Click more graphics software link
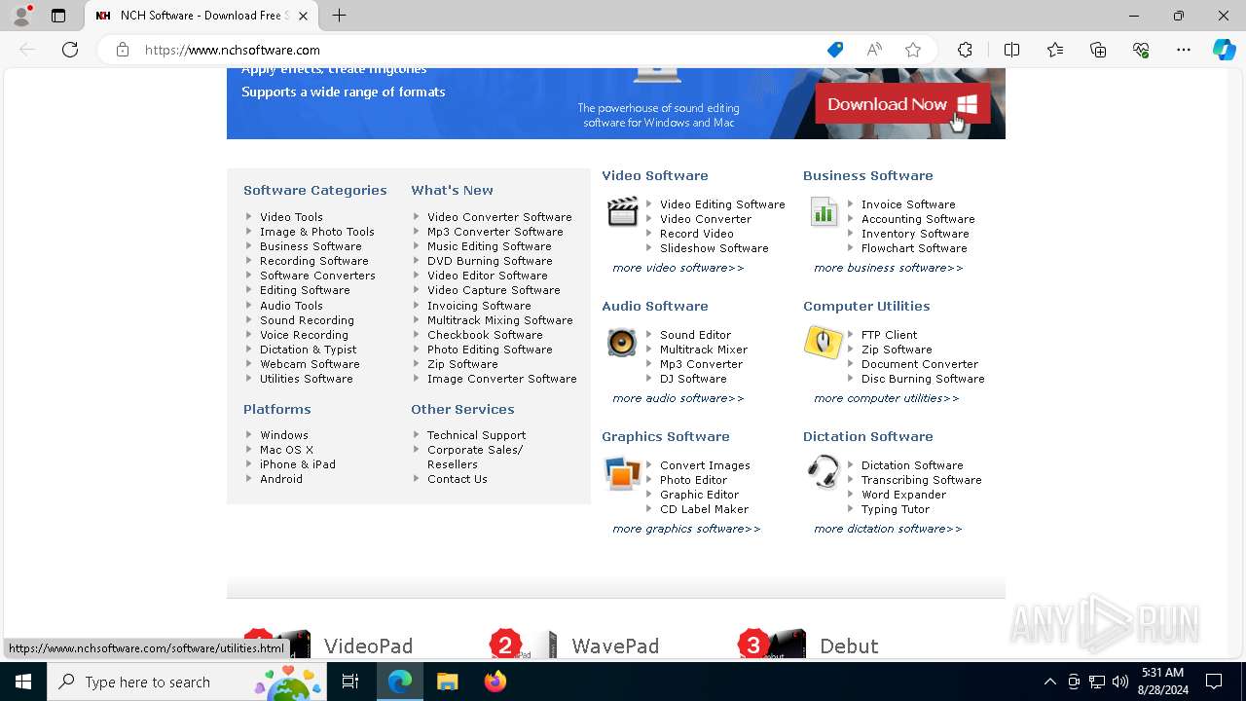The width and height of the screenshot is (1246, 701). (x=686, y=529)
